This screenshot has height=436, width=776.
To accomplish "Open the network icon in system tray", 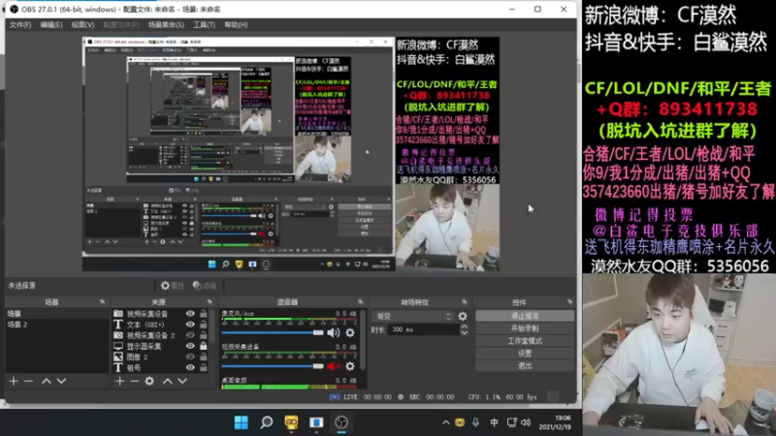I will coord(511,422).
